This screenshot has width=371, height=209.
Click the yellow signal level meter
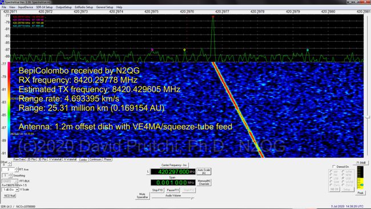tap(360, 178)
